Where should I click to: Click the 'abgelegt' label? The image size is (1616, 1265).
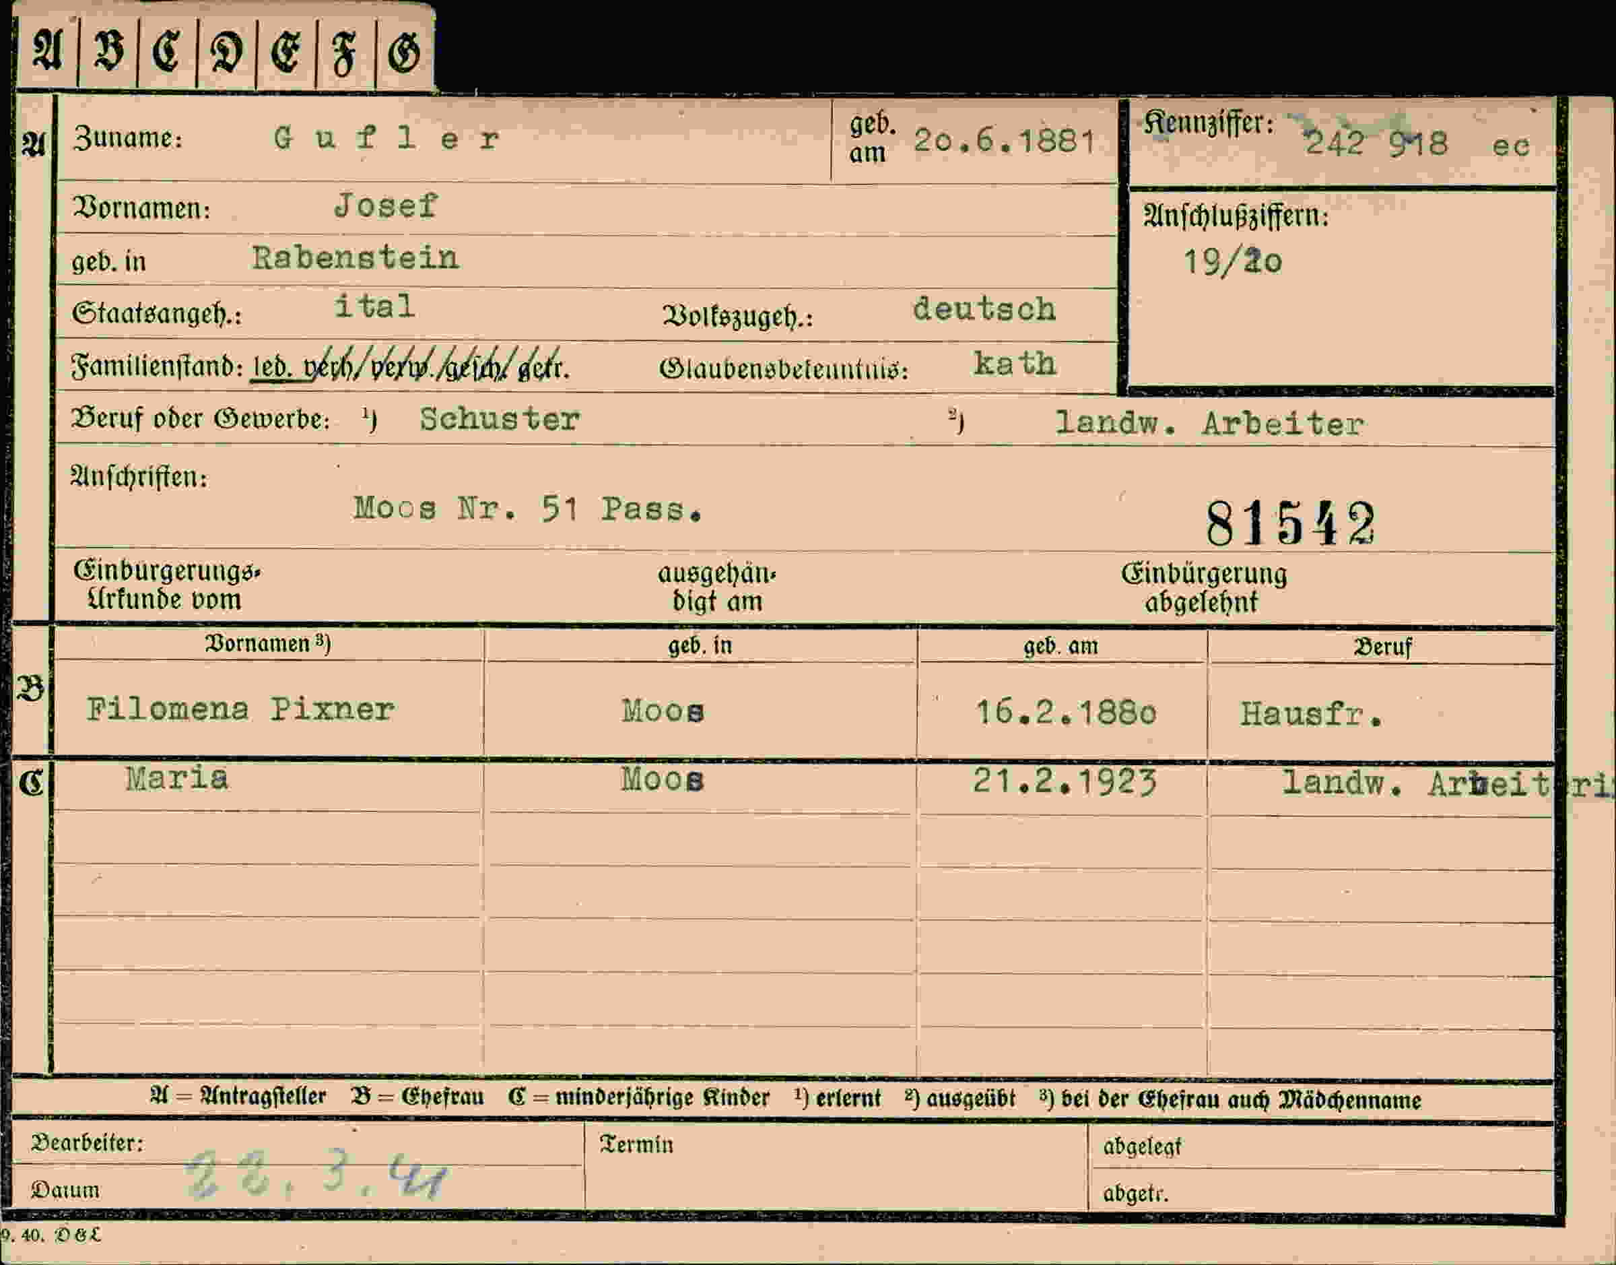click(x=1142, y=1147)
